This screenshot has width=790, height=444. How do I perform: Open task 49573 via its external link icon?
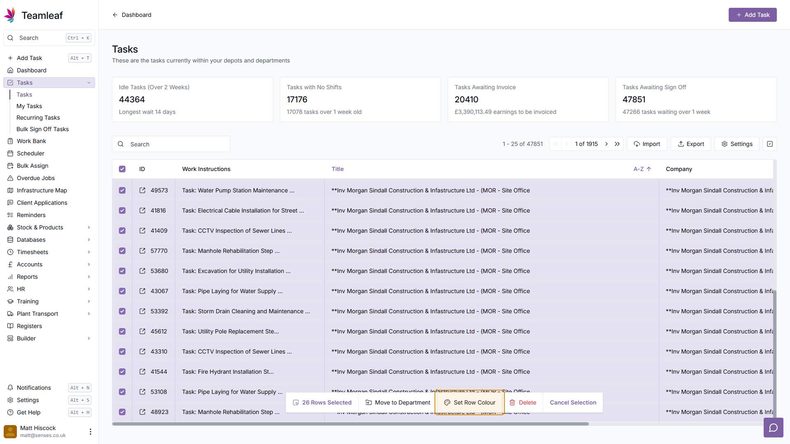[x=142, y=190]
